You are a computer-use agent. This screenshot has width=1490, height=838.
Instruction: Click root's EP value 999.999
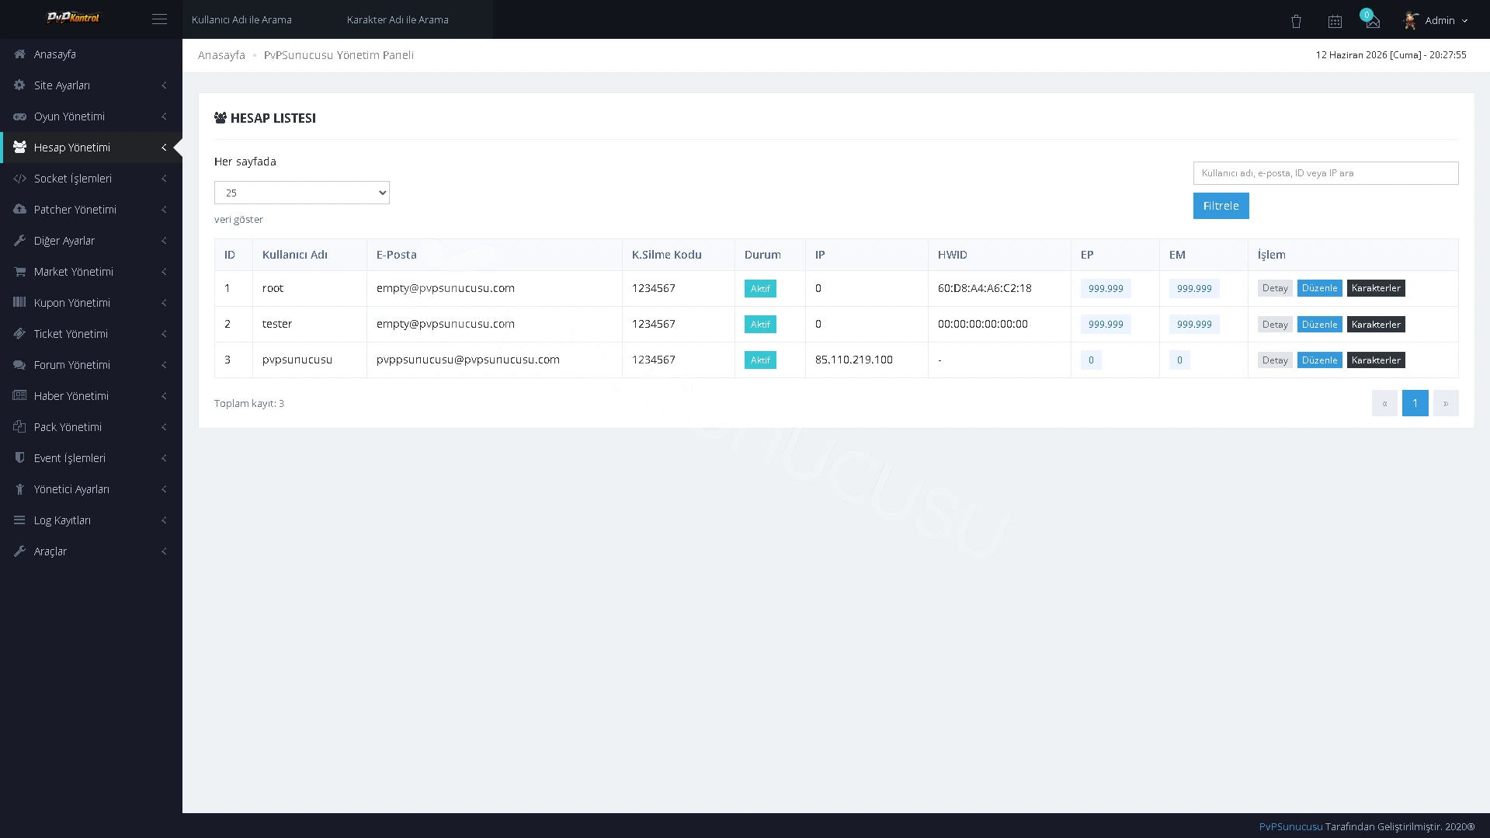tap(1106, 289)
